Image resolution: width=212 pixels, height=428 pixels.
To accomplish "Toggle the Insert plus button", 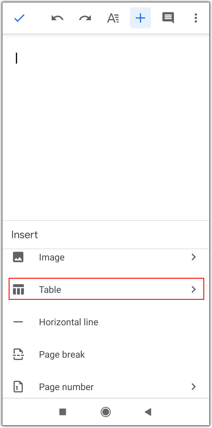I will point(140,18).
